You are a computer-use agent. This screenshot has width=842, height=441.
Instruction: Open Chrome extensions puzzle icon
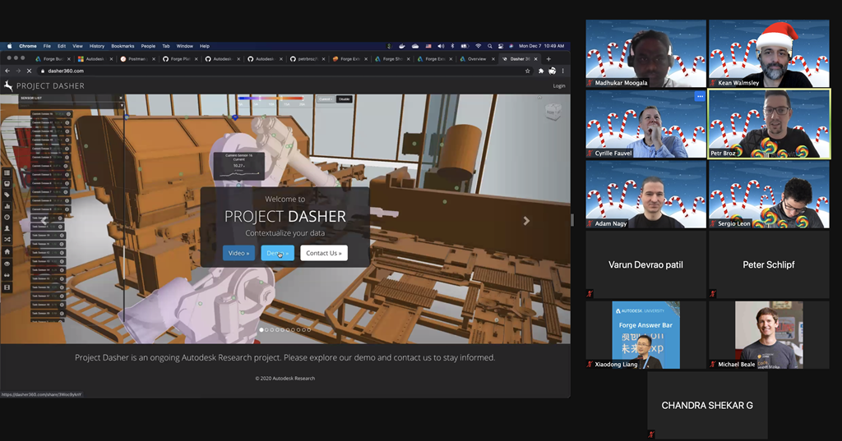540,71
